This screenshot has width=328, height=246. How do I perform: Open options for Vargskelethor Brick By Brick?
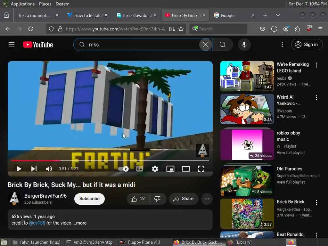click(x=316, y=202)
